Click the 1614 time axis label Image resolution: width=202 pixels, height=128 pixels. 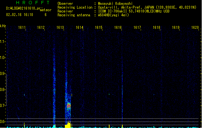pos(80,28)
